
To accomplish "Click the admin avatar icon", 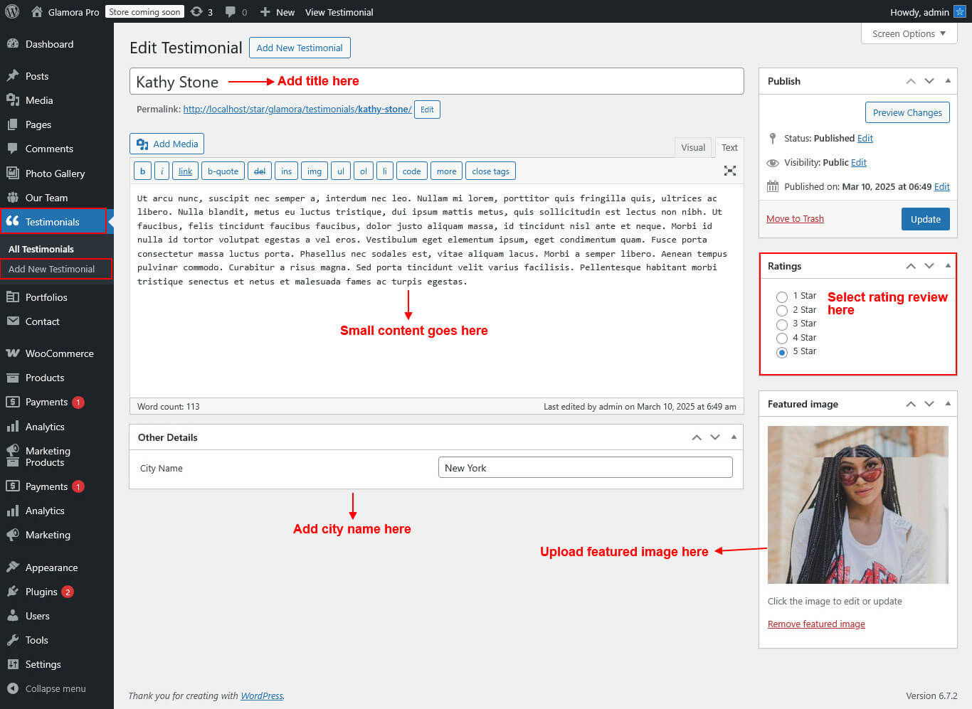I will point(959,11).
